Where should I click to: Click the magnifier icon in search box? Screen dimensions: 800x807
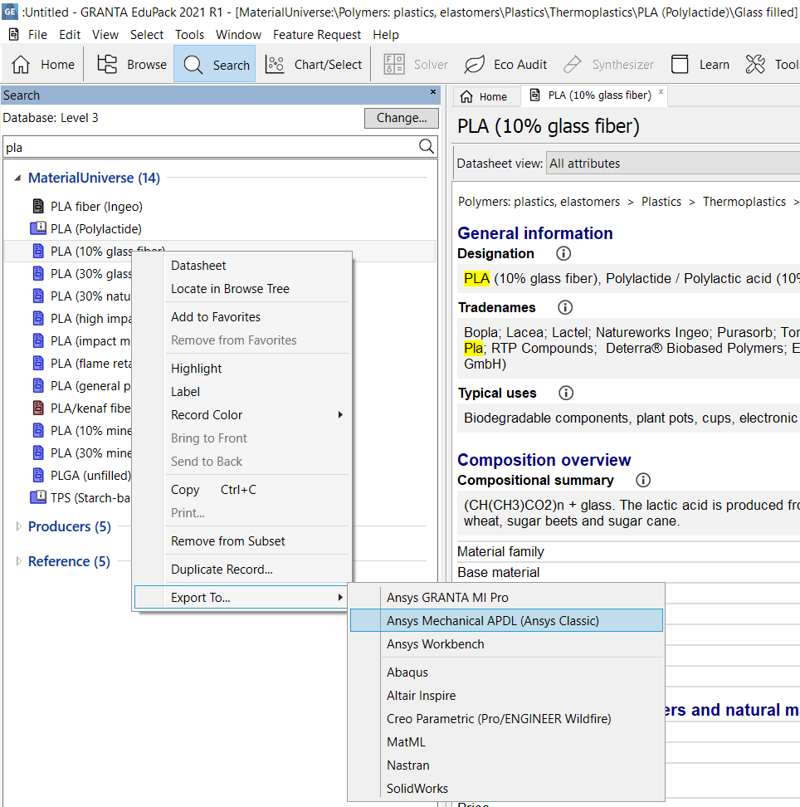(x=427, y=147)
